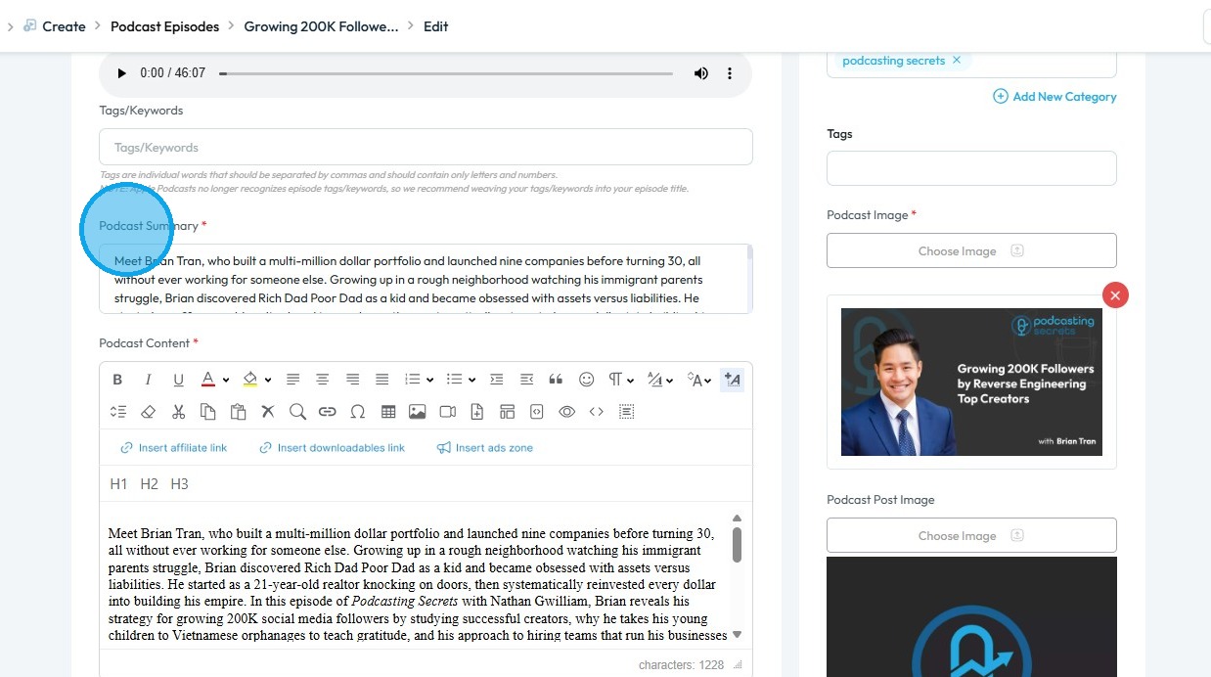Open find and replace search

pyautogui.click(x=297, y=412)
